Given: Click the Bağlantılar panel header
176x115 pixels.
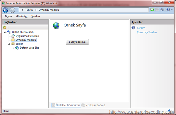Looking at the screenshot, I should click(25, 22).
